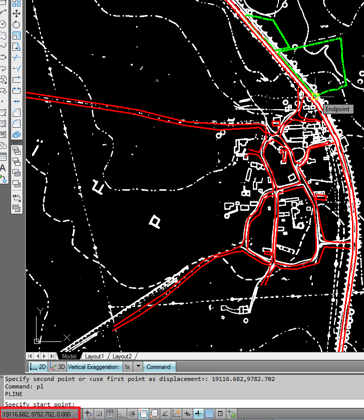Viewport: 364px width, 420px height.
Task: Click the coordinates readout in status bar
Action: click(40, 414)
